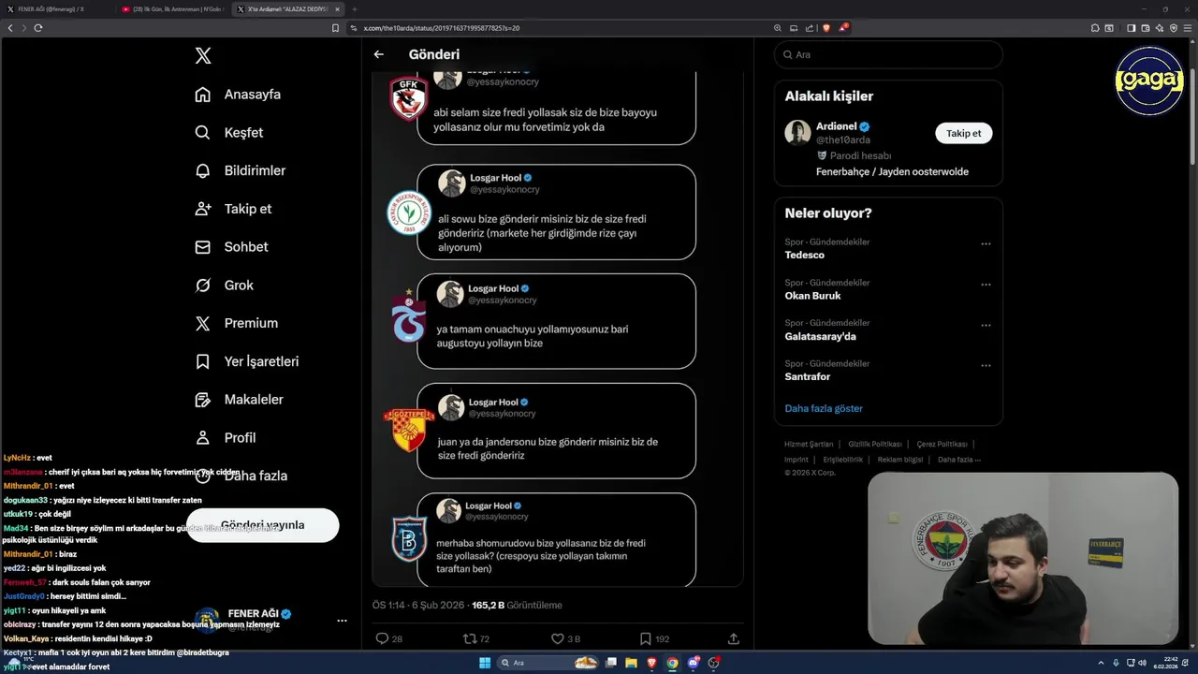Open the Çerez Politikası footer link

tap(942, 445)
